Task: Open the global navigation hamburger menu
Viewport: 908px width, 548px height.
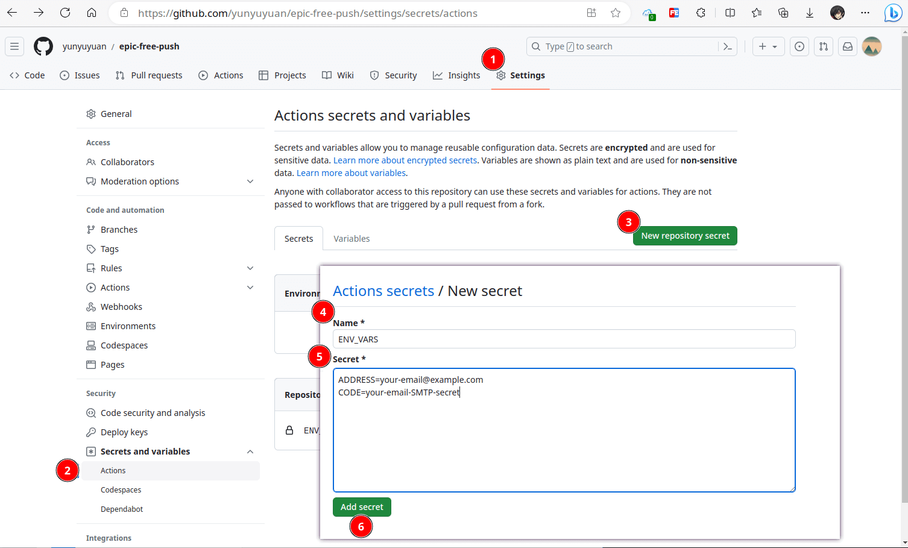Action: coord(14,46)
